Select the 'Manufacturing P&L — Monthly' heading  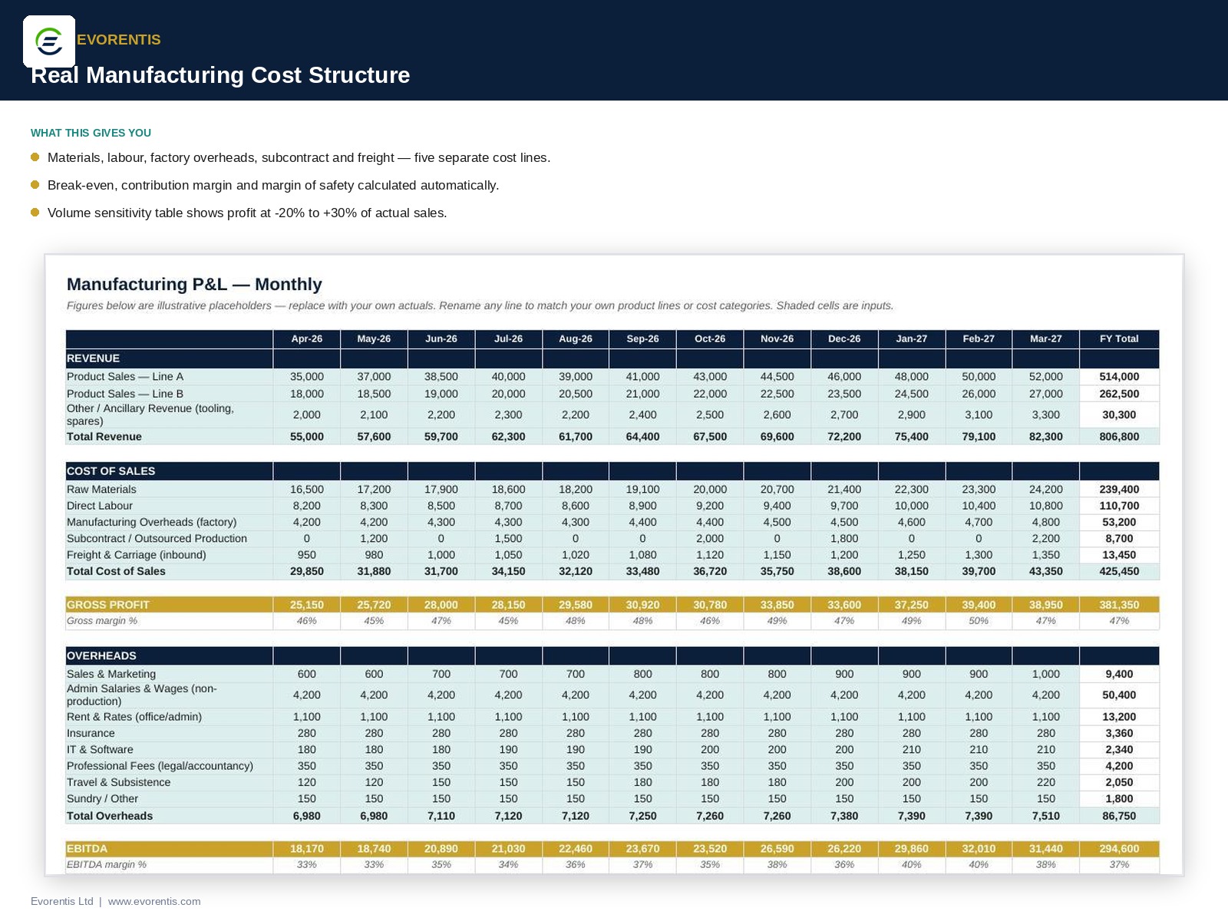(x=194, y=284)
